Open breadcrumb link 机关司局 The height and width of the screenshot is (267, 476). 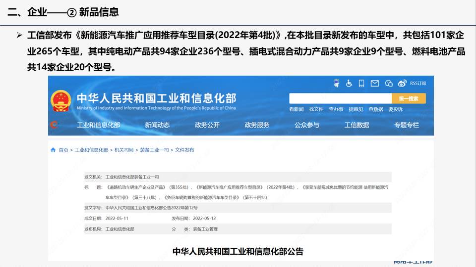[x=124, y=150]
